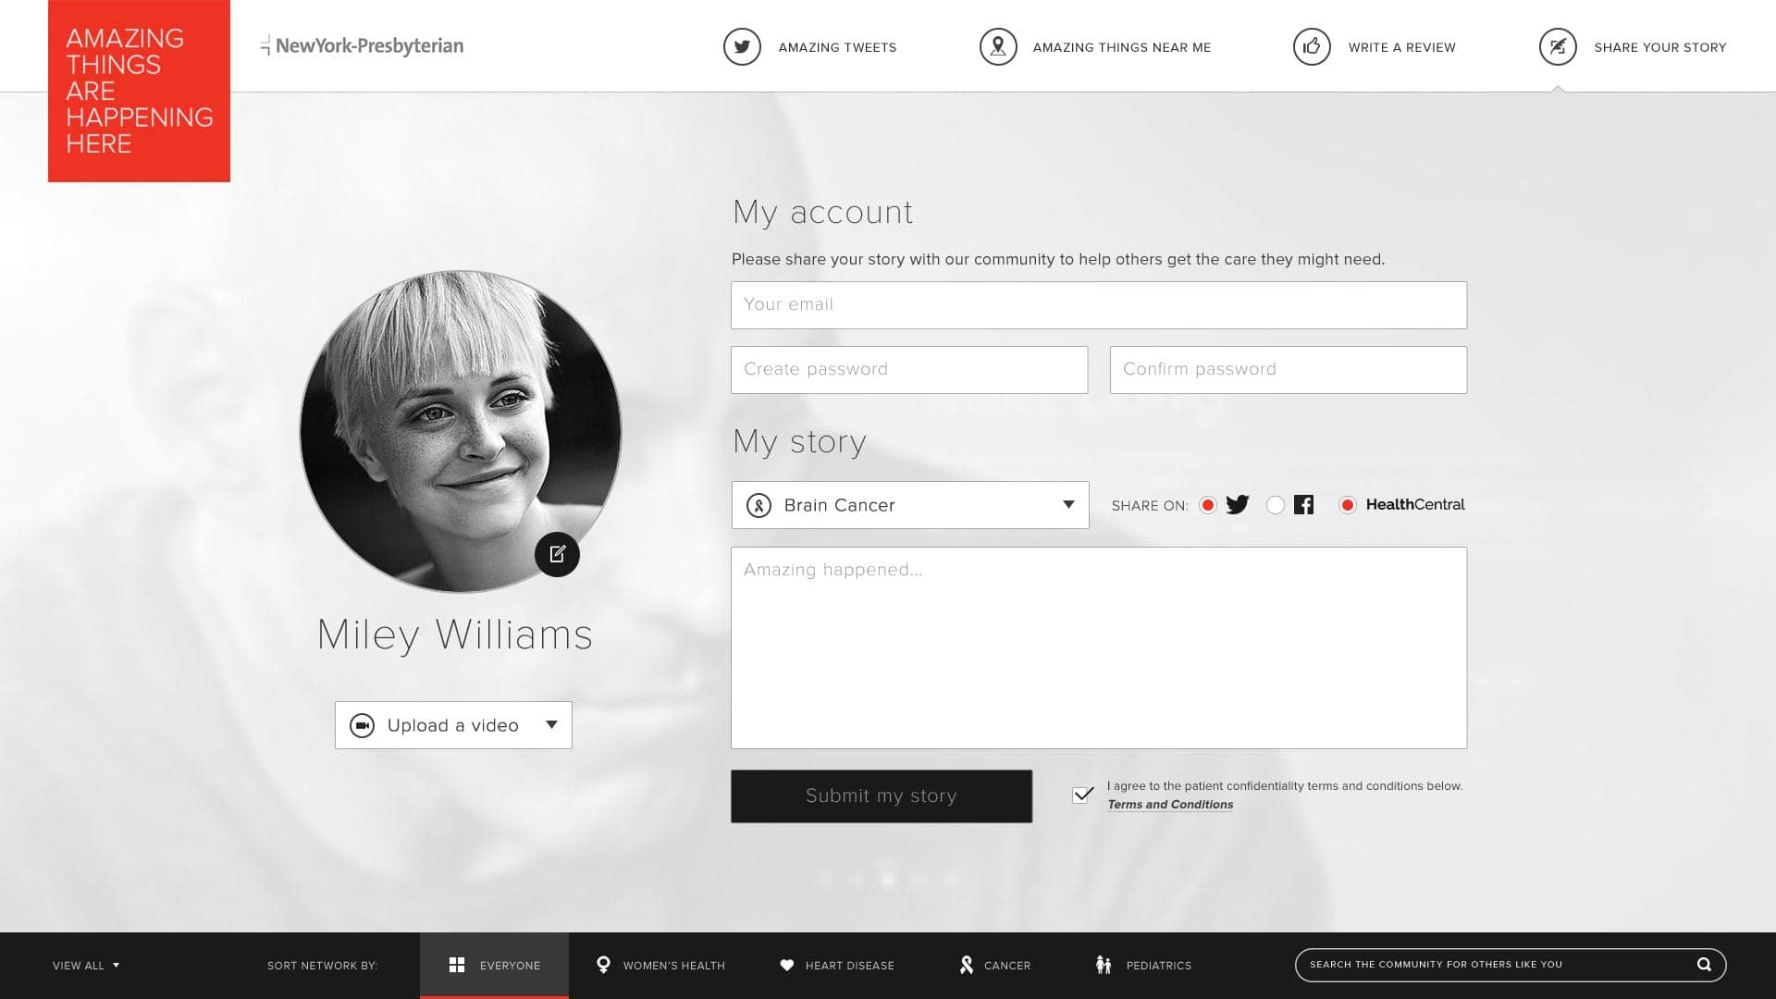Screen dimensions: 1776x999
Task: Toggle the Twitter share radio button
Action: pos(1207,505)
